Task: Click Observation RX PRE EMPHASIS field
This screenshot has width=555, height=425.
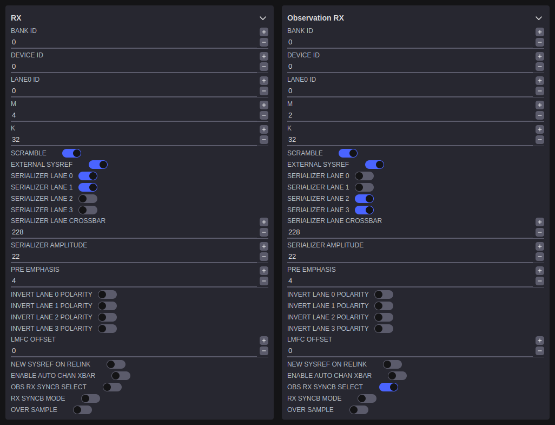Action: 410,281
